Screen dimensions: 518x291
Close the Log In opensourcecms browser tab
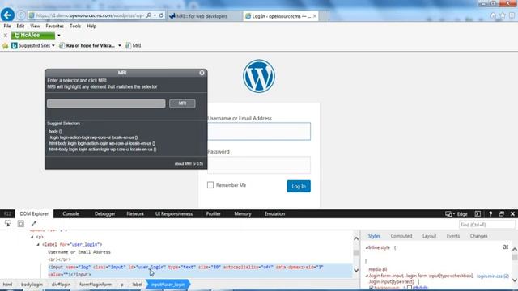tap(315, 16)
